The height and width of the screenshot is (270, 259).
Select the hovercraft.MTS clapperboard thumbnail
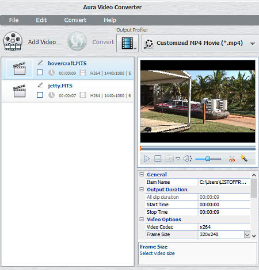(20, 68)
